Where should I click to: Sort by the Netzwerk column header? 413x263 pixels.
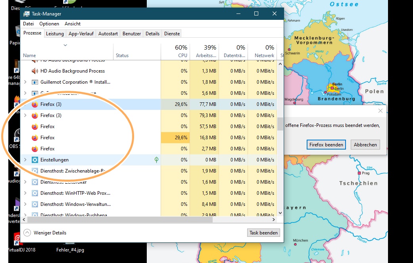[x=262, y=51]
